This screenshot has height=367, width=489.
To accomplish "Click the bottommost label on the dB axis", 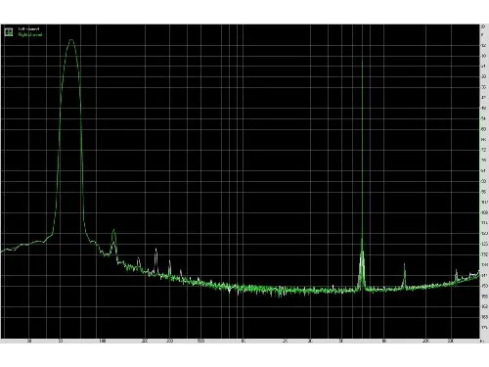I will coord(484,327).
